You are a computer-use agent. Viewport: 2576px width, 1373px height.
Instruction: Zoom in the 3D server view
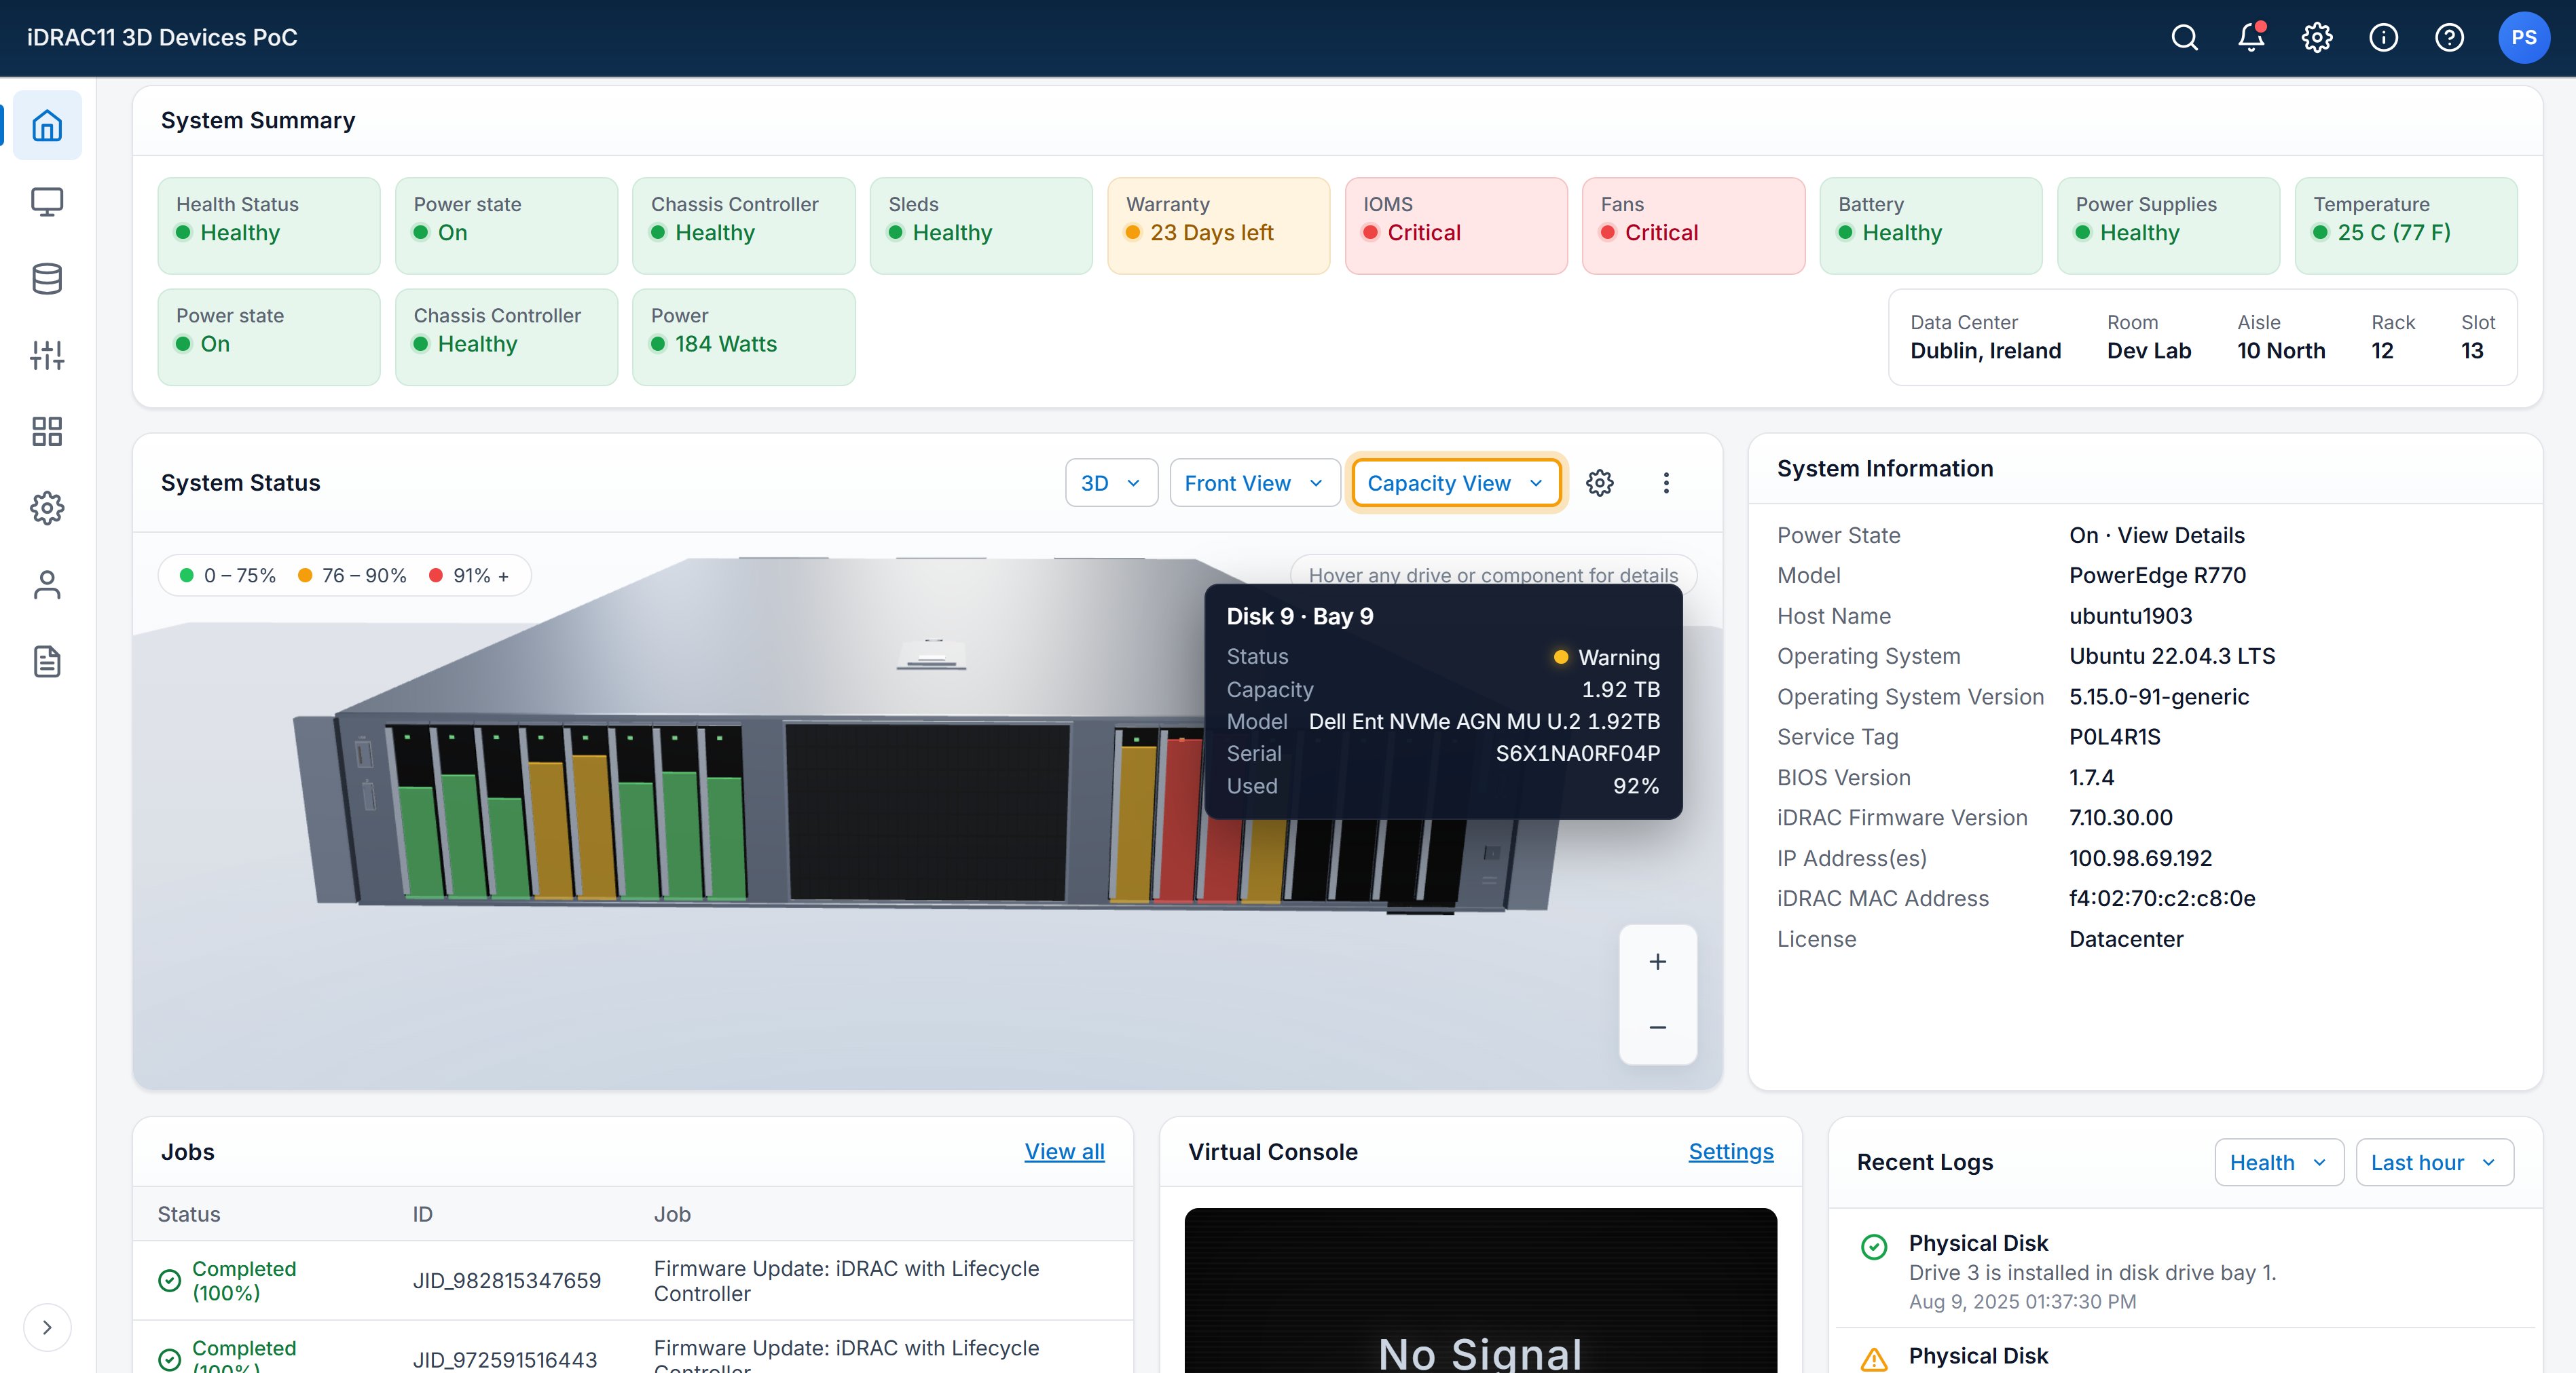coord(1657,961)
